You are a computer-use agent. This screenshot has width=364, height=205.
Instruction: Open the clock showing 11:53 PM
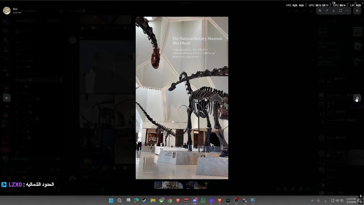coord(351,200)
